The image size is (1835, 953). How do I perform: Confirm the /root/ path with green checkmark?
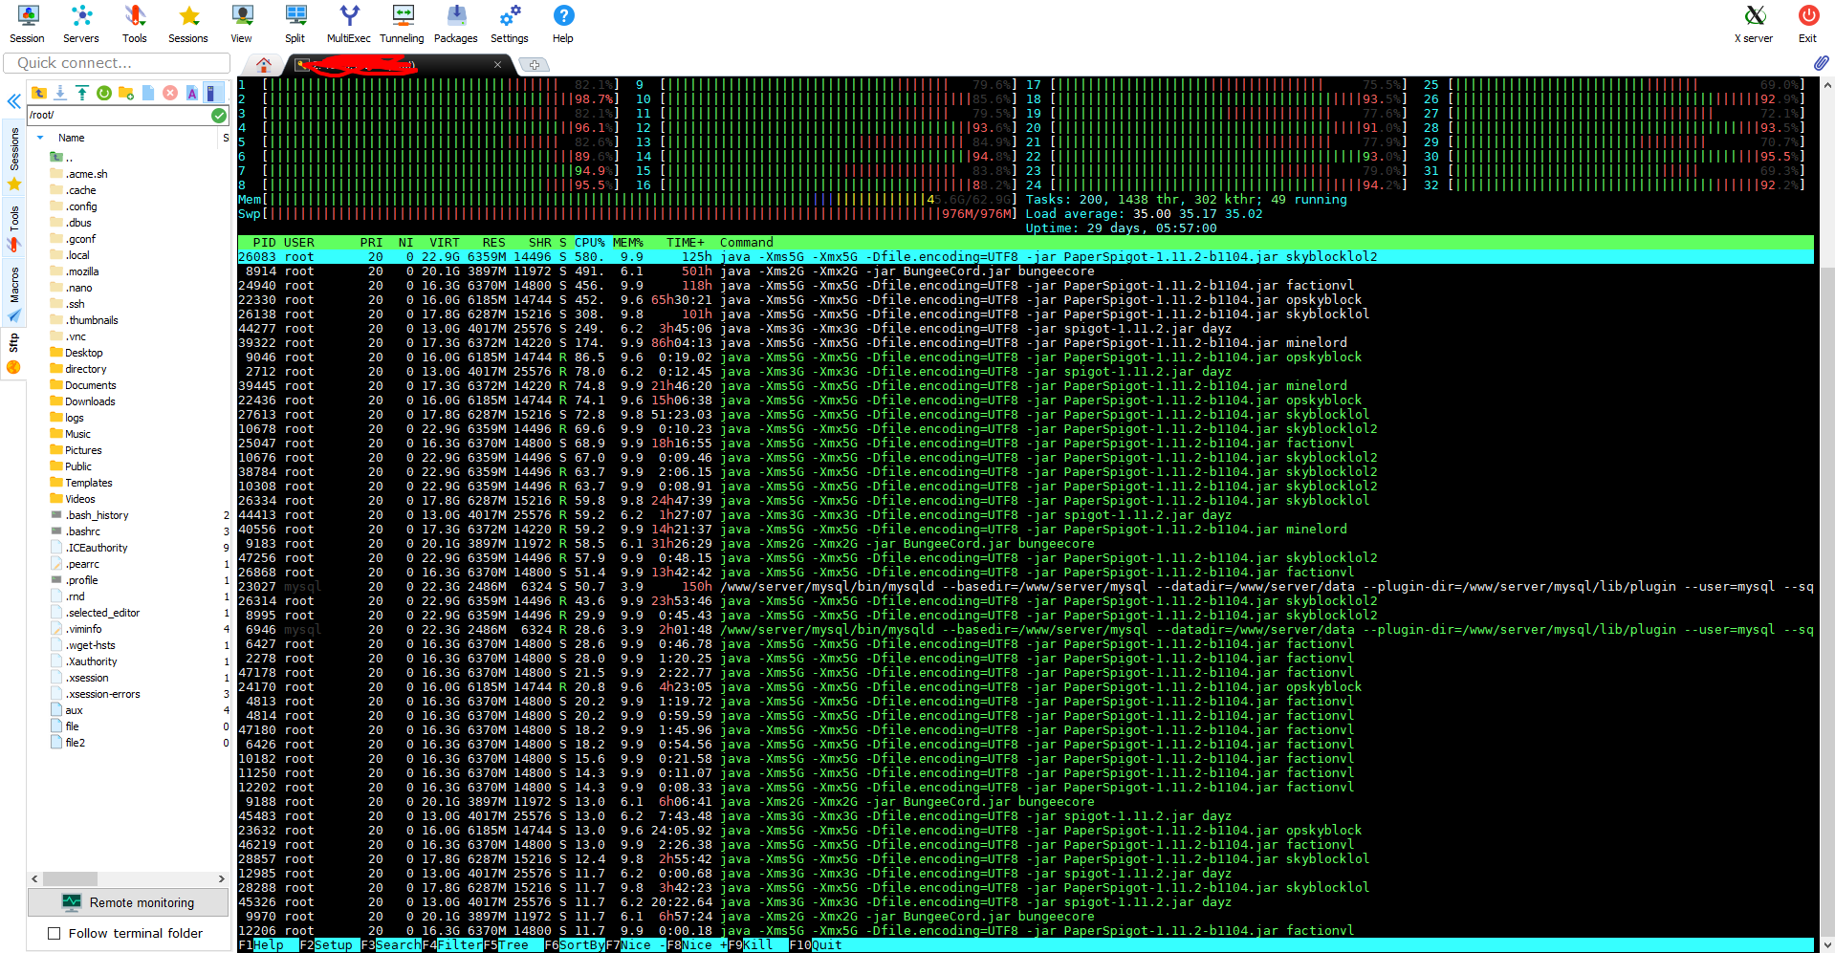point(219,115)
